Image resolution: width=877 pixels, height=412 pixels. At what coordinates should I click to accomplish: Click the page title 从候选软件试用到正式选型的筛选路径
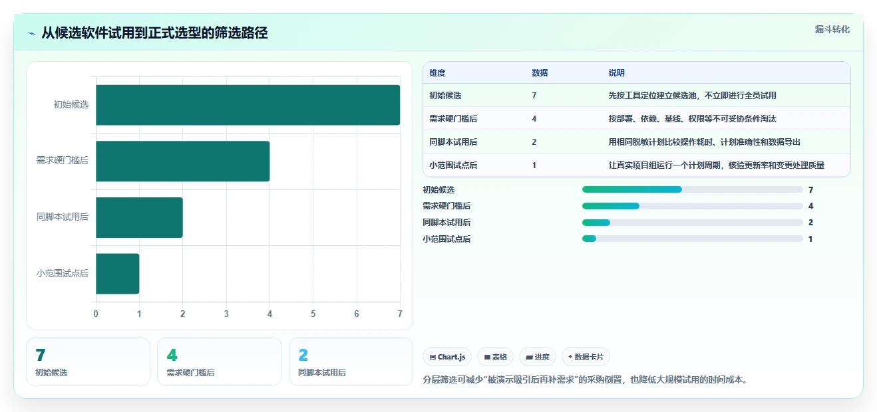(x=154, y=33)
